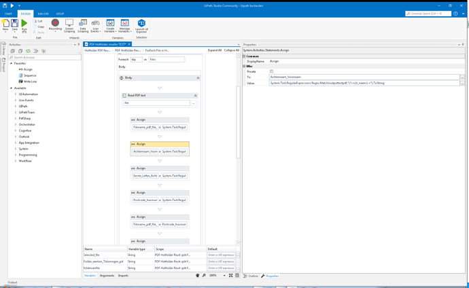Launch UI Explorer

pos(141,26)
